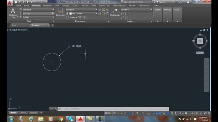
Task: Open Internet Explorer from the taskbar
Action: tap(31, 119)
